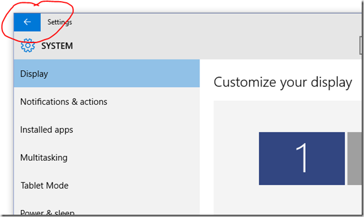
Task: Click the Customize your display heading
Action: [x=283, y=82]
